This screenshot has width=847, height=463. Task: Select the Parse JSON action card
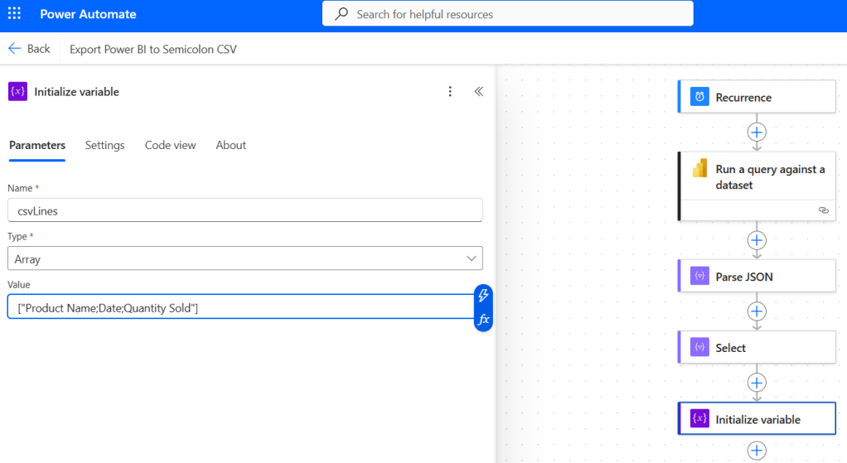coord(757,277)
